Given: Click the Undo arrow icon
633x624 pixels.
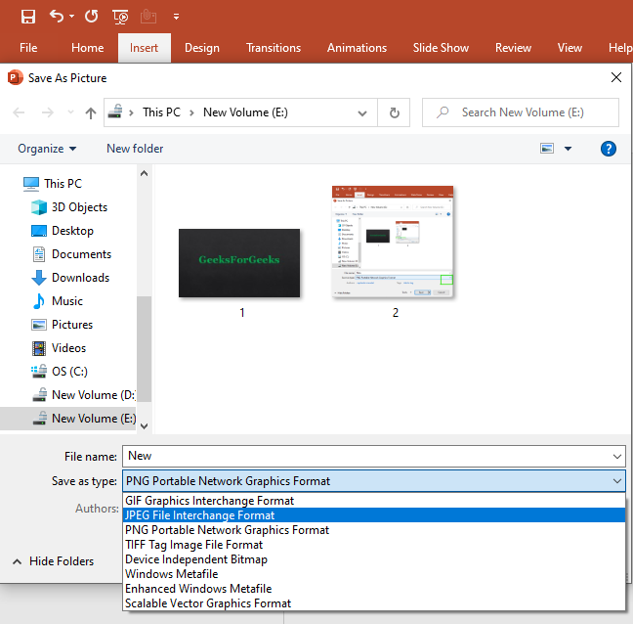Looking at the screenshot, I should 56,17.
